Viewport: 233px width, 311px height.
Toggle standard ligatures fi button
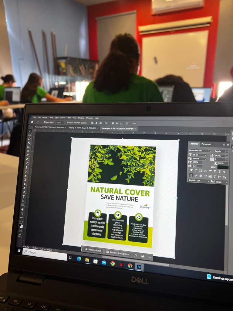pos(191,176)
